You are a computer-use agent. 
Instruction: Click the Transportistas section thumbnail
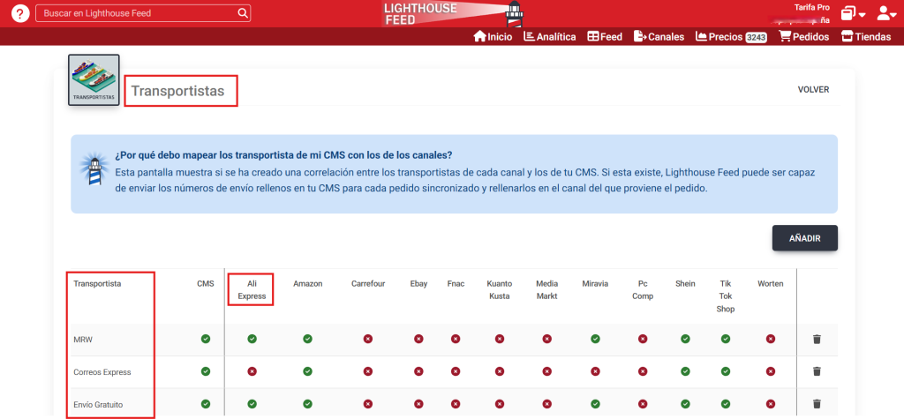94,80
